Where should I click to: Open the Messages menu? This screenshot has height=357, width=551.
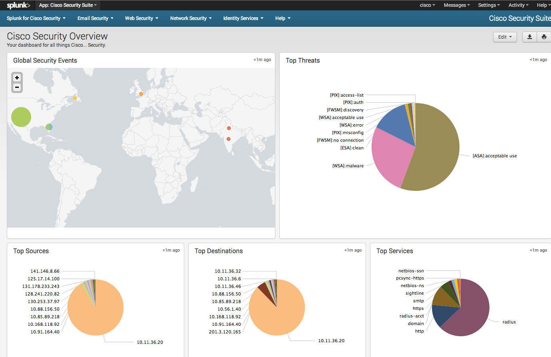pos(456,5)
